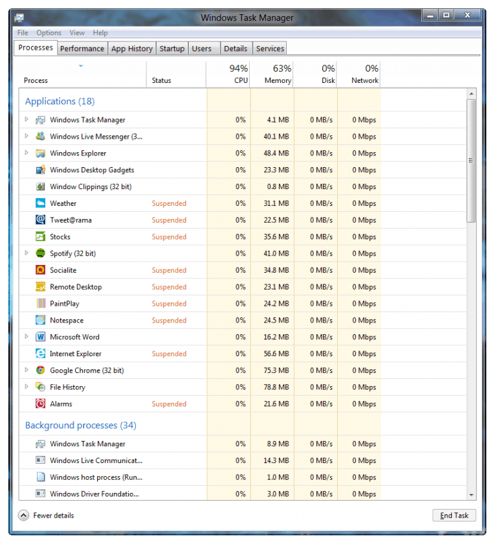Viewport: 497px width, 546px height.
Task: Expand the Windows Task Manager application row
Action: [x=27, y=119]
